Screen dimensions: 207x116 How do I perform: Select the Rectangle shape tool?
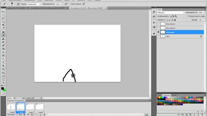point(3,69)
